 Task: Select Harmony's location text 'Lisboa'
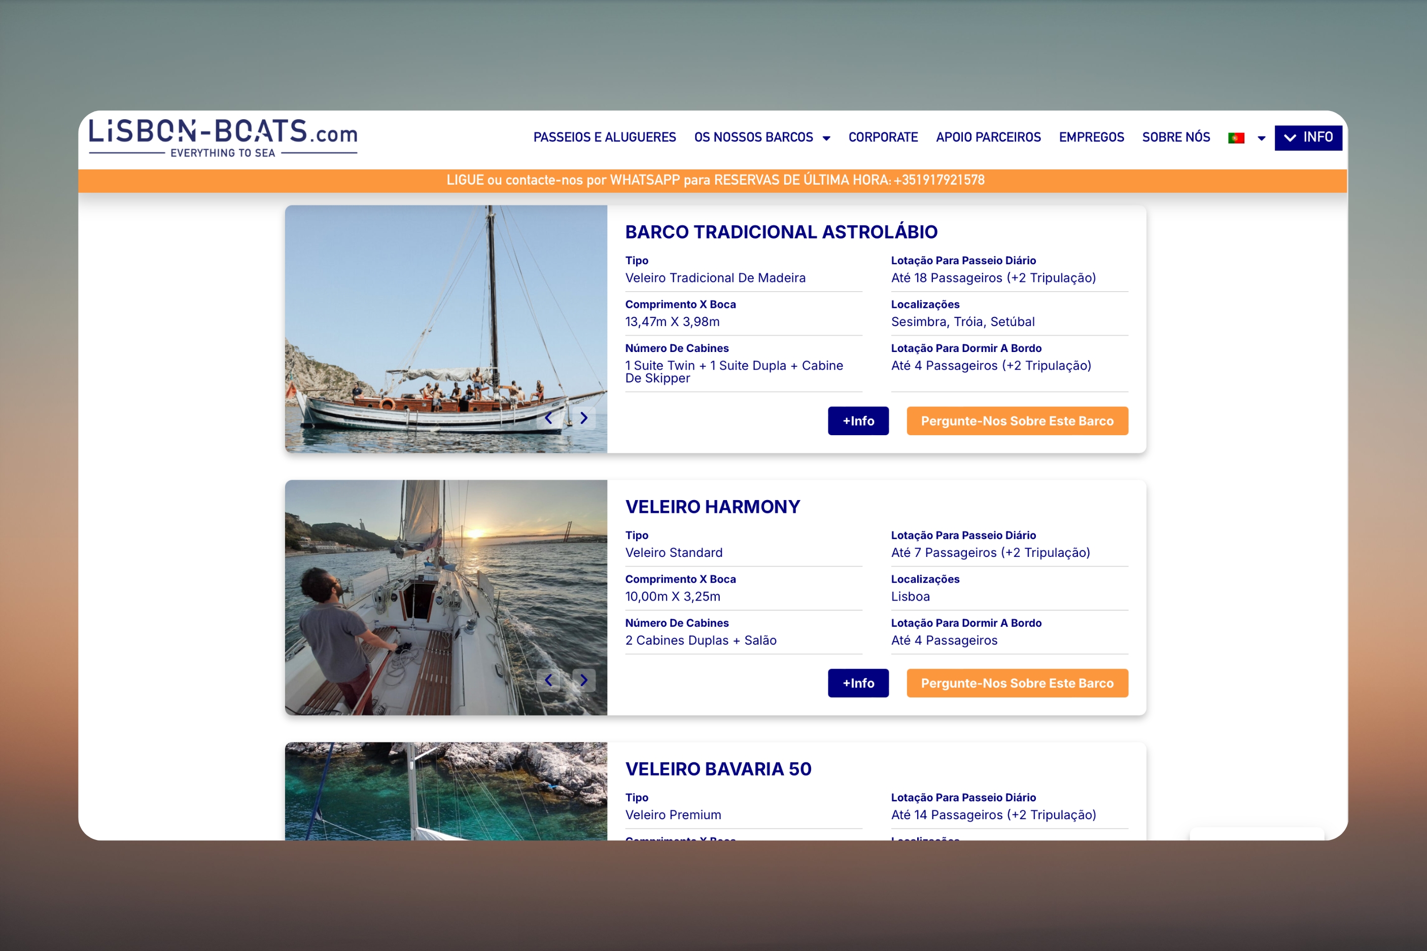(x=910, y=596)
